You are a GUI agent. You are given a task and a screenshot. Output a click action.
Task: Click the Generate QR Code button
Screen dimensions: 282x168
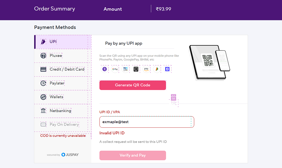tap(133, 85)
